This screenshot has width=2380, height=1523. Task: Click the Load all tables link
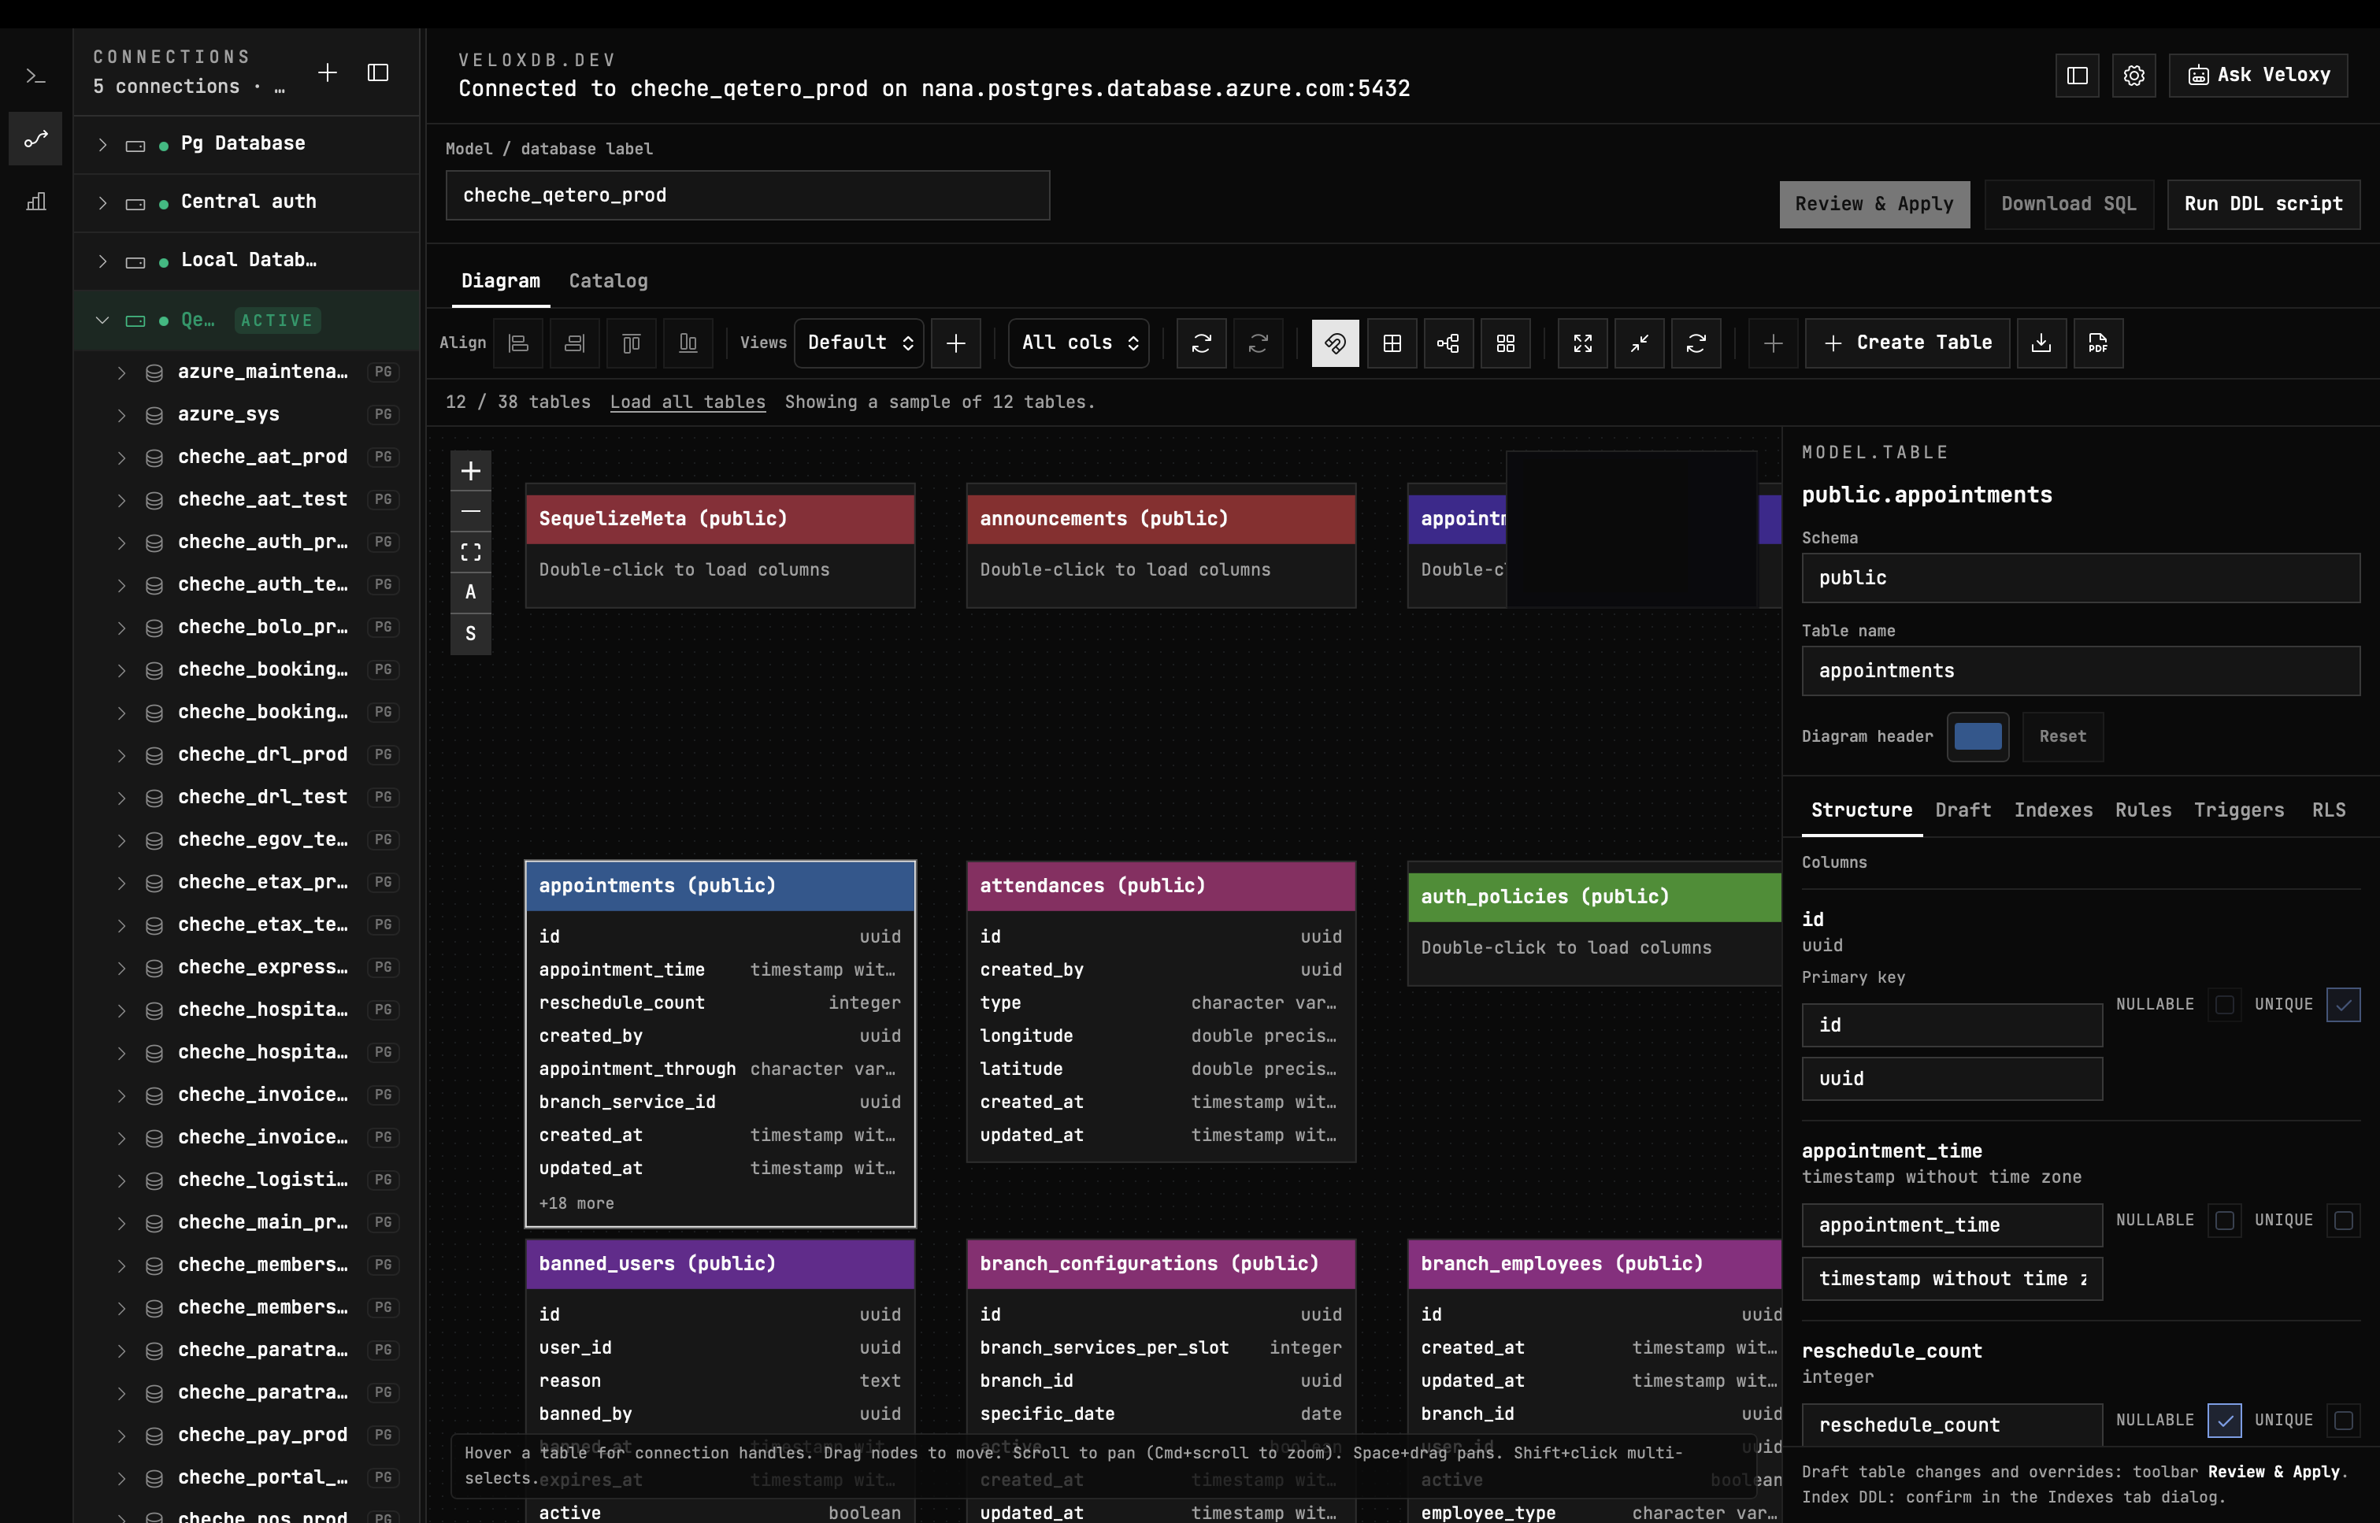click(688, 402)
